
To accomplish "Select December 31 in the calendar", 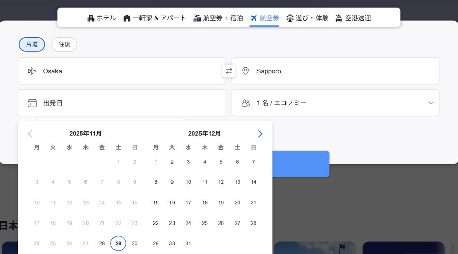I will (x=188, y=243).
